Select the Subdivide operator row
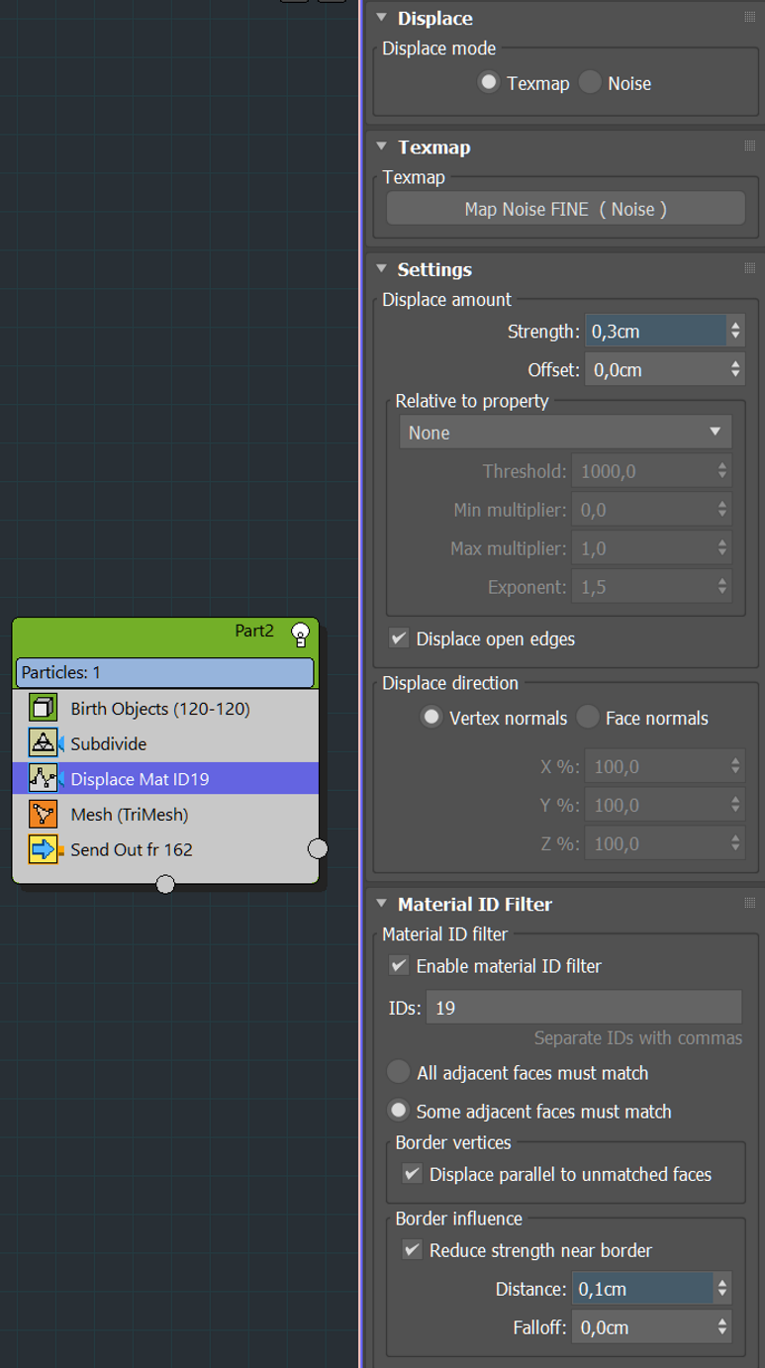Viewport: 765px width, 1368px height. point(165,743)
